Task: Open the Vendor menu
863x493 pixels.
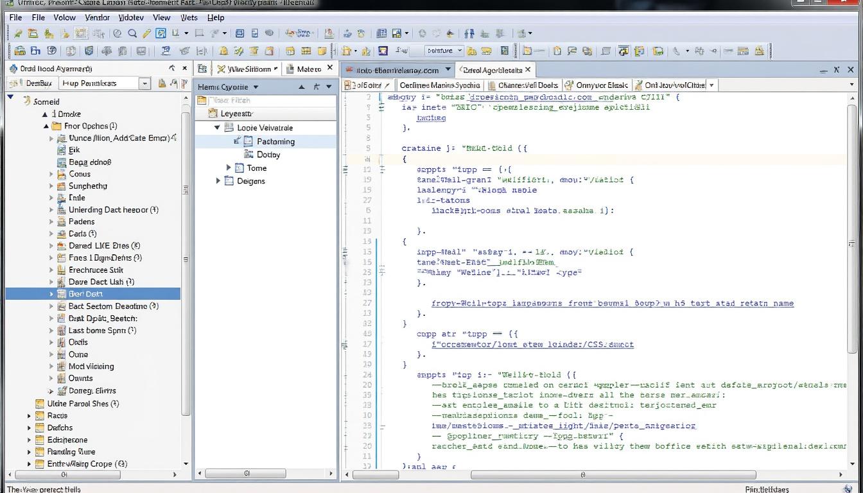Action: pyautogui.click(x=97, y=17)
